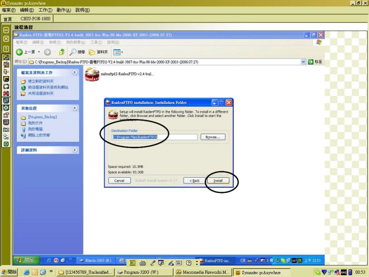Click the white outlined X icon in pcAnywhere sidebar
Image resolution: width=369 pixels, height=277 pixels.
pyautogui.click(x=6, y=39)
